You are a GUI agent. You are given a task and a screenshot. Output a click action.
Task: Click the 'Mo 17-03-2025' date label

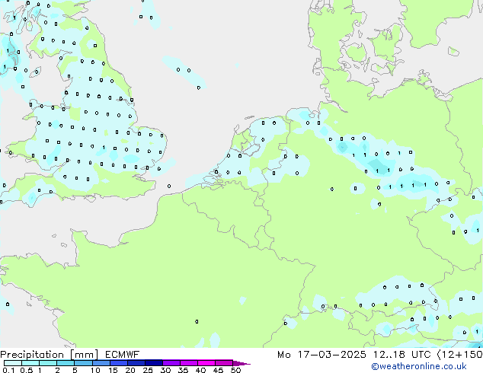[x=321, y=355]
